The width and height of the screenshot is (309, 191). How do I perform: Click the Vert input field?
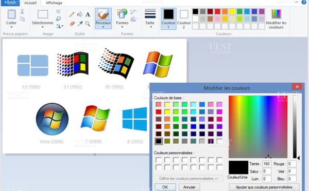pos(292,171)
